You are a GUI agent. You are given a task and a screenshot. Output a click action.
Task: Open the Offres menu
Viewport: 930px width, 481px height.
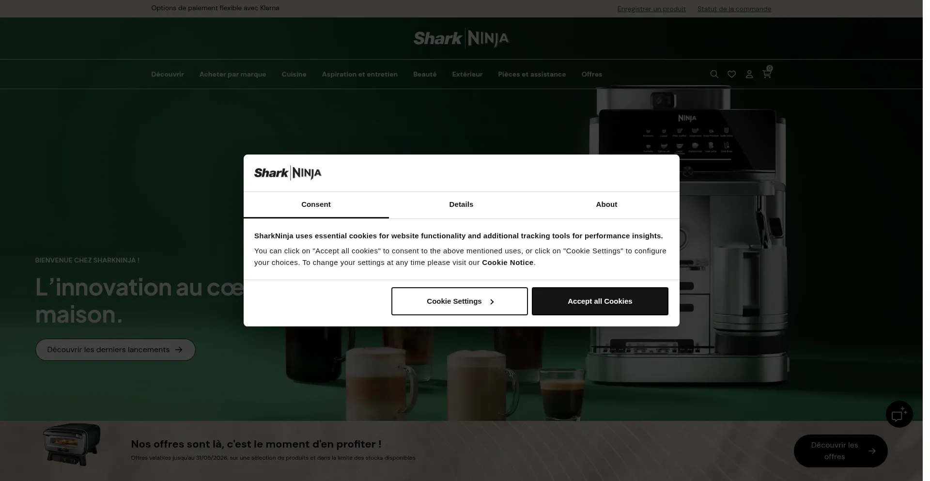click(591, 74)
